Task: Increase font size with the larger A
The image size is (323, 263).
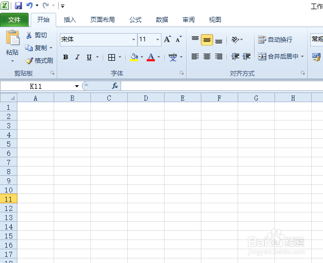Action: (168, 39)
